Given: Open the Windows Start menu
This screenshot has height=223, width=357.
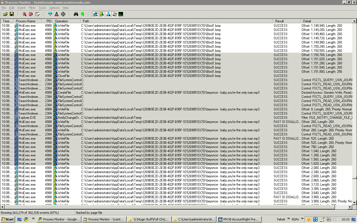Looking at the screenshot, I should (x=8, y=219).
